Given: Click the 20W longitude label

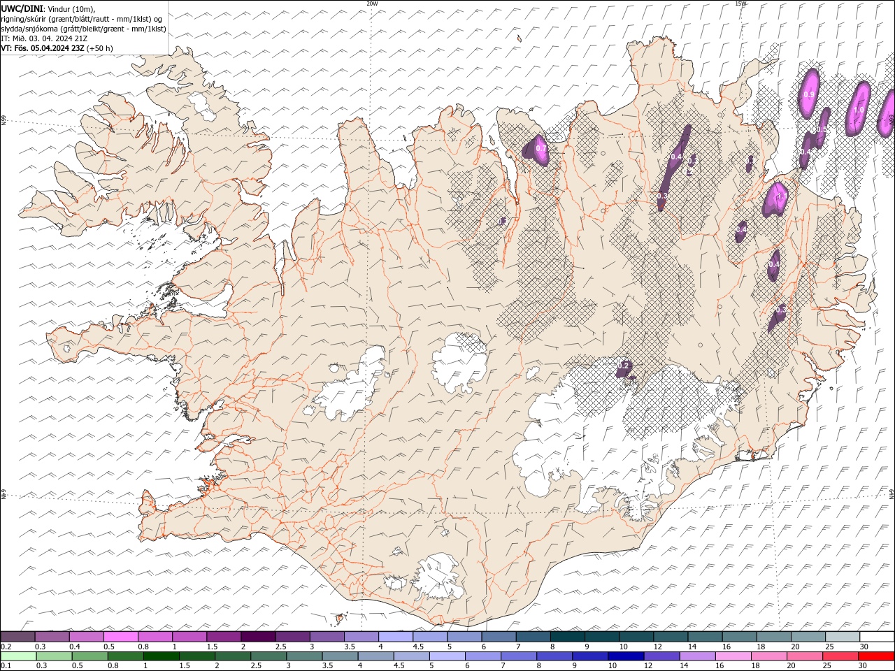Looking at the screenshot, I should [x=372, y=3].
